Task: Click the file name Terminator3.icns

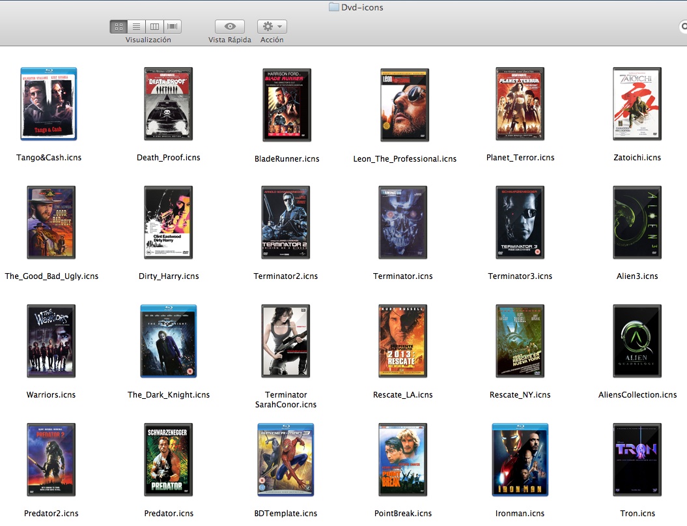Action: (520, 276)
